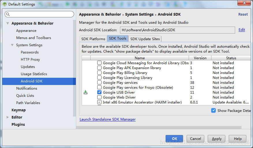Click the search magnifier icon in sidebar
253x148 pixels.
click(8, 14)
